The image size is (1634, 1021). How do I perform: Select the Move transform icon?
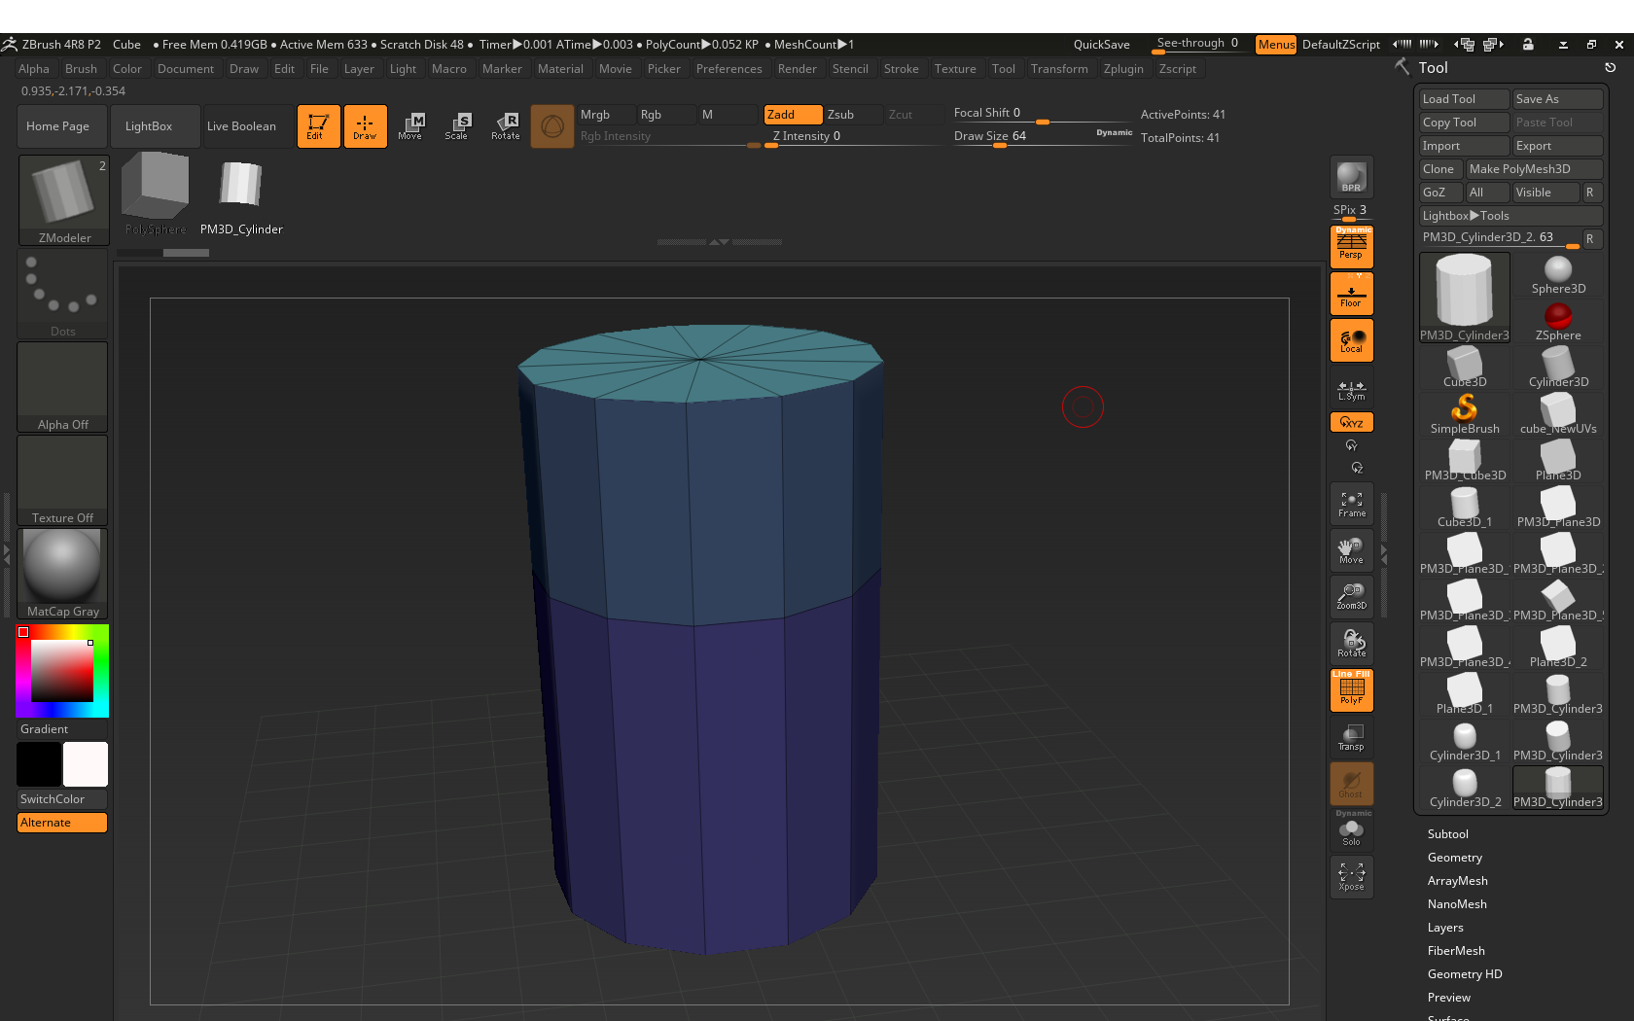coord(410,126)
